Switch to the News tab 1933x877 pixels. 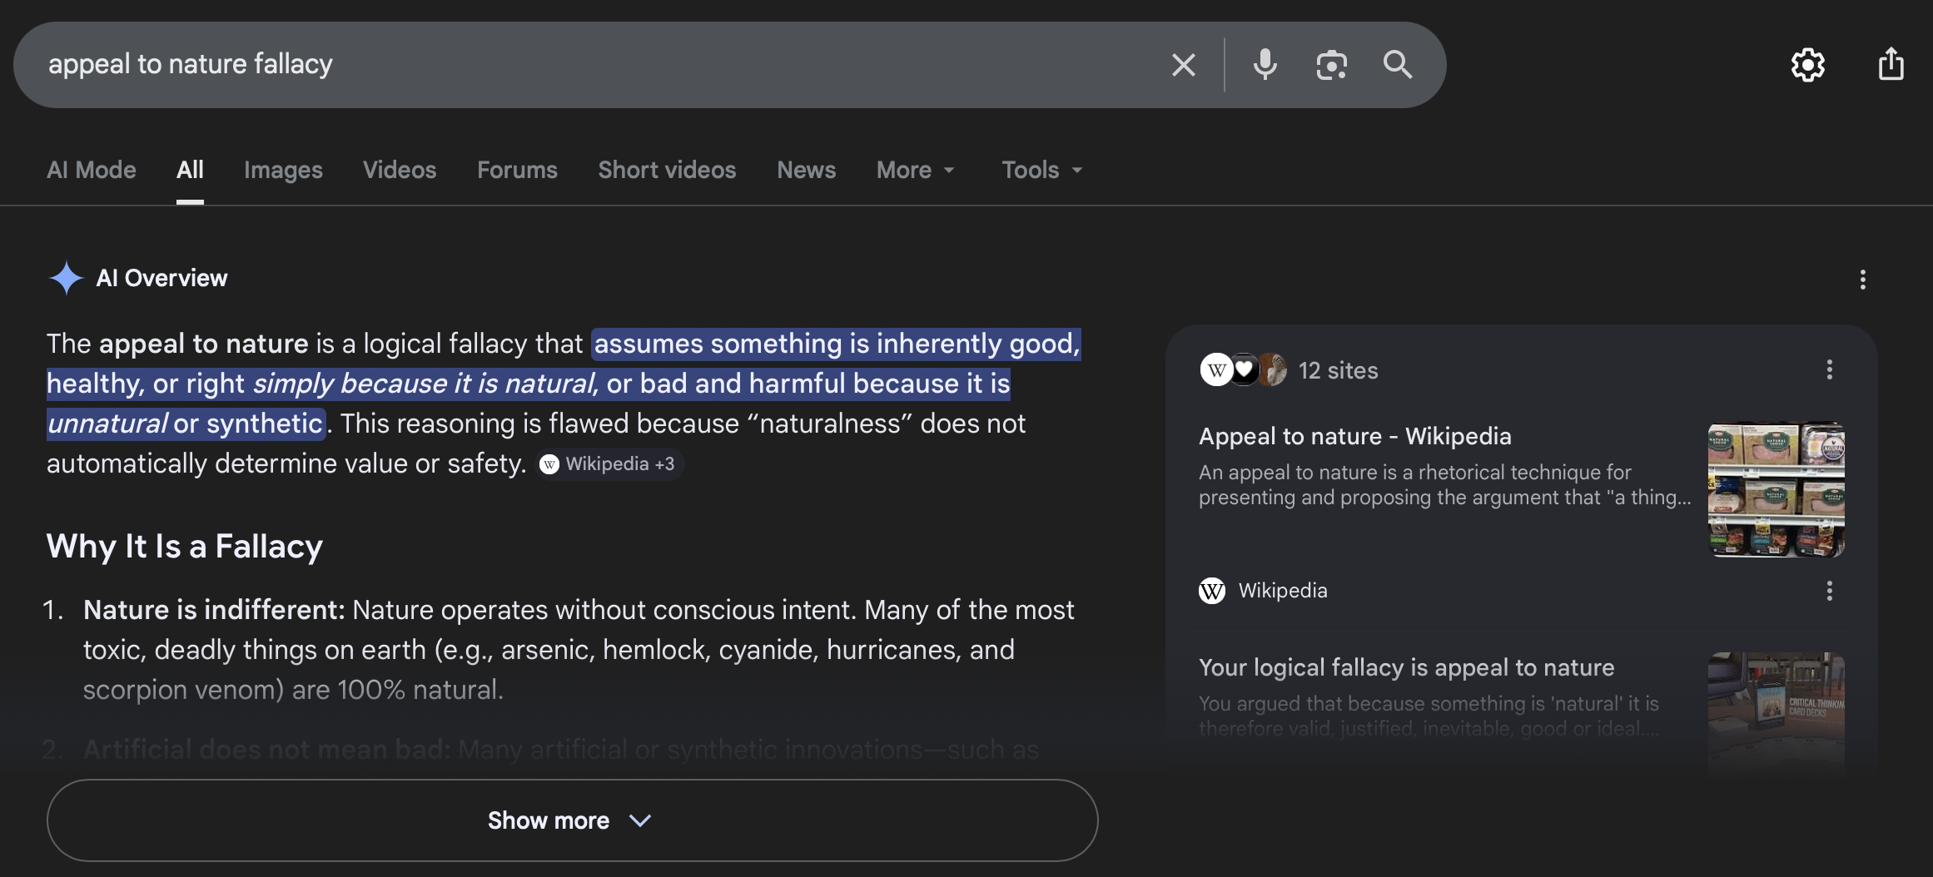(806, 170)
